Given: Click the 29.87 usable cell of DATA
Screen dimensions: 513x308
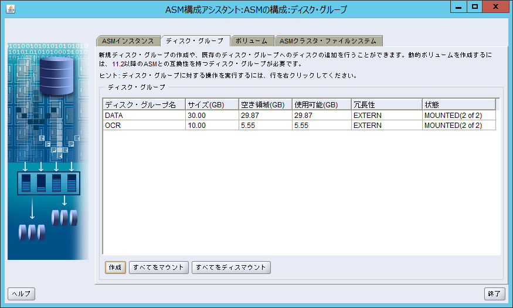Looking at the screenshot, I should click(322, 115).
